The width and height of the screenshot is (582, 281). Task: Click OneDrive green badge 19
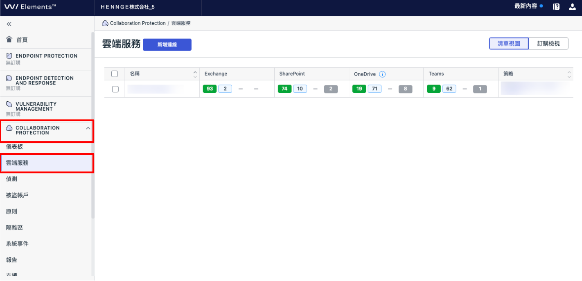359,89
